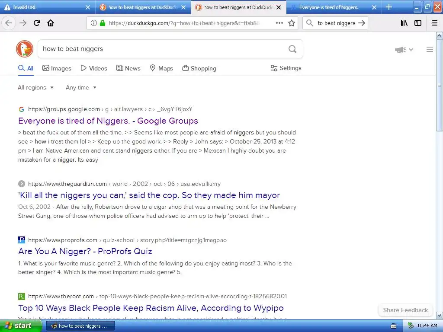Click the scrollbar down arrow
The width and height of the screenshot is (443, 332).
tap(440, 315)
